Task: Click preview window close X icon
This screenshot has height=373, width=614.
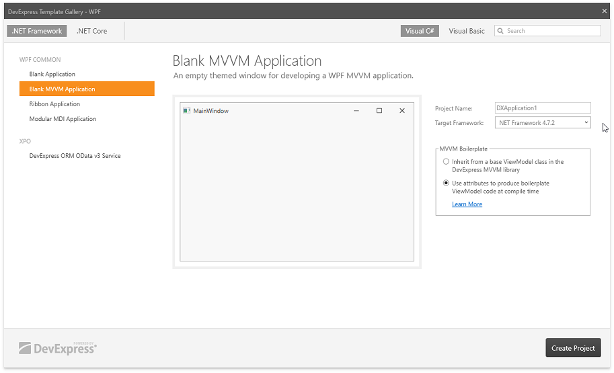Action: (x=401, y=111)
